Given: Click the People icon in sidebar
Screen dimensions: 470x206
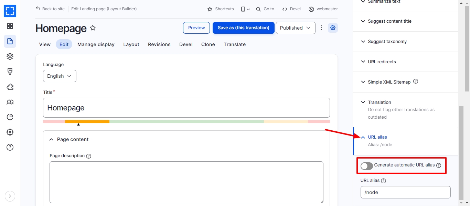Looking at the screenshot, I should pyautogui.click(x=10, y=102).
